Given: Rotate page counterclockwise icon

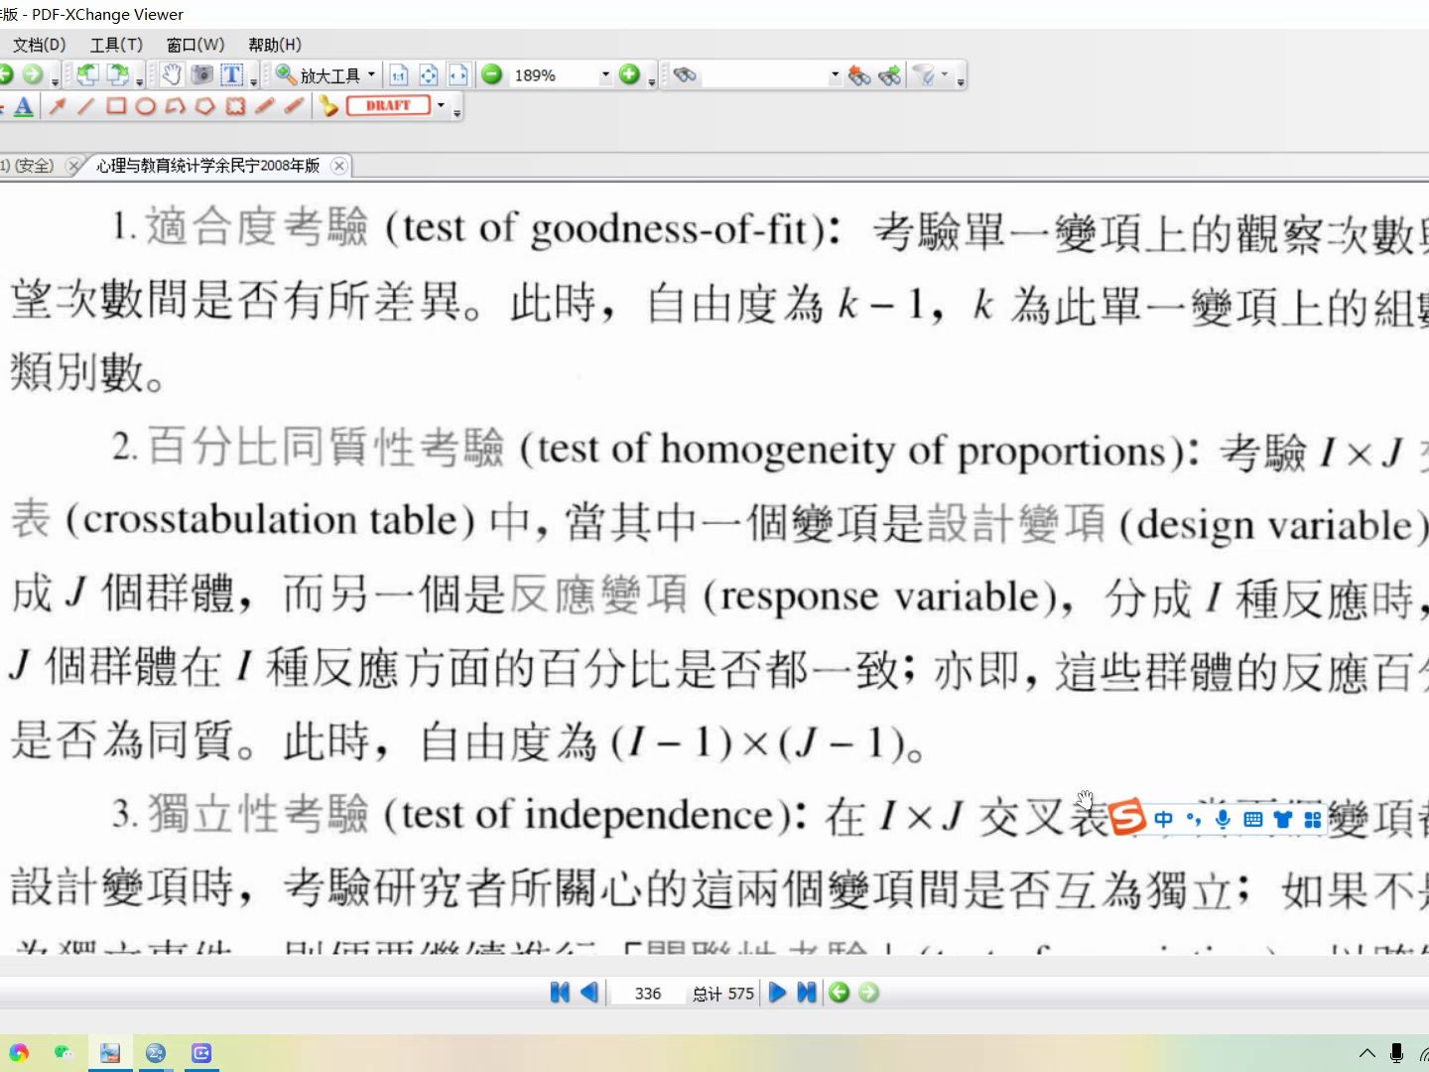Looking at the screenshot, I should click(87, 74).
